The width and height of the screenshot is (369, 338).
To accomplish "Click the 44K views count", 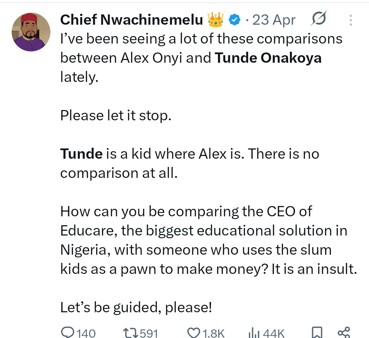I will click(x=274, y=333).
